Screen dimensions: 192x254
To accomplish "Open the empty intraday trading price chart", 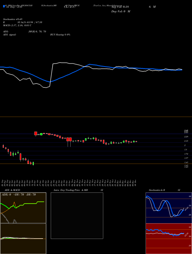I will (77, 216).
